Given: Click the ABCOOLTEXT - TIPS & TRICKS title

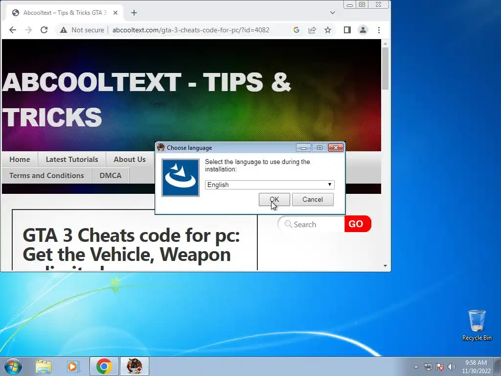Looking at the screenshot, I should 146,99.
